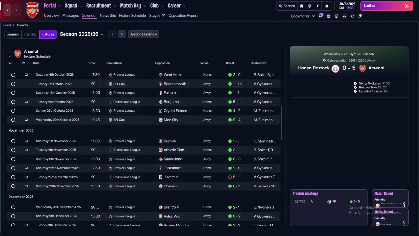
Task: Switch to the Training calendar view
Action: (x=30, y=34)
